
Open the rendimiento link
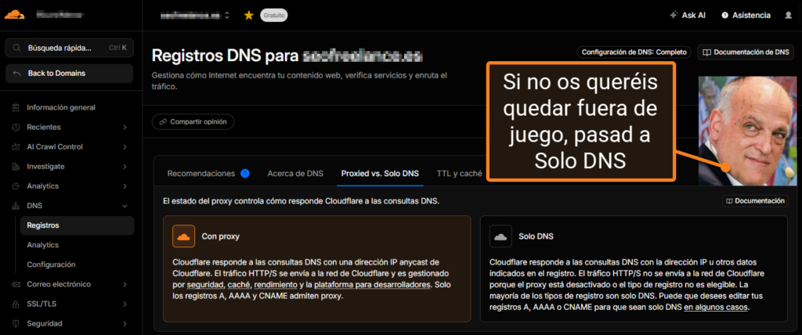pos(275,284)
